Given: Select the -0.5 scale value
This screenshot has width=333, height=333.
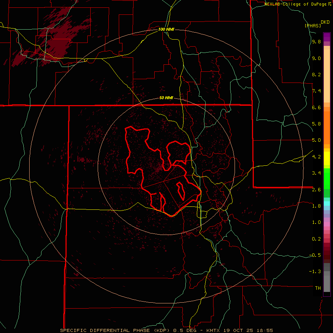Looking at the screenshot, I should tap(315, 255).
